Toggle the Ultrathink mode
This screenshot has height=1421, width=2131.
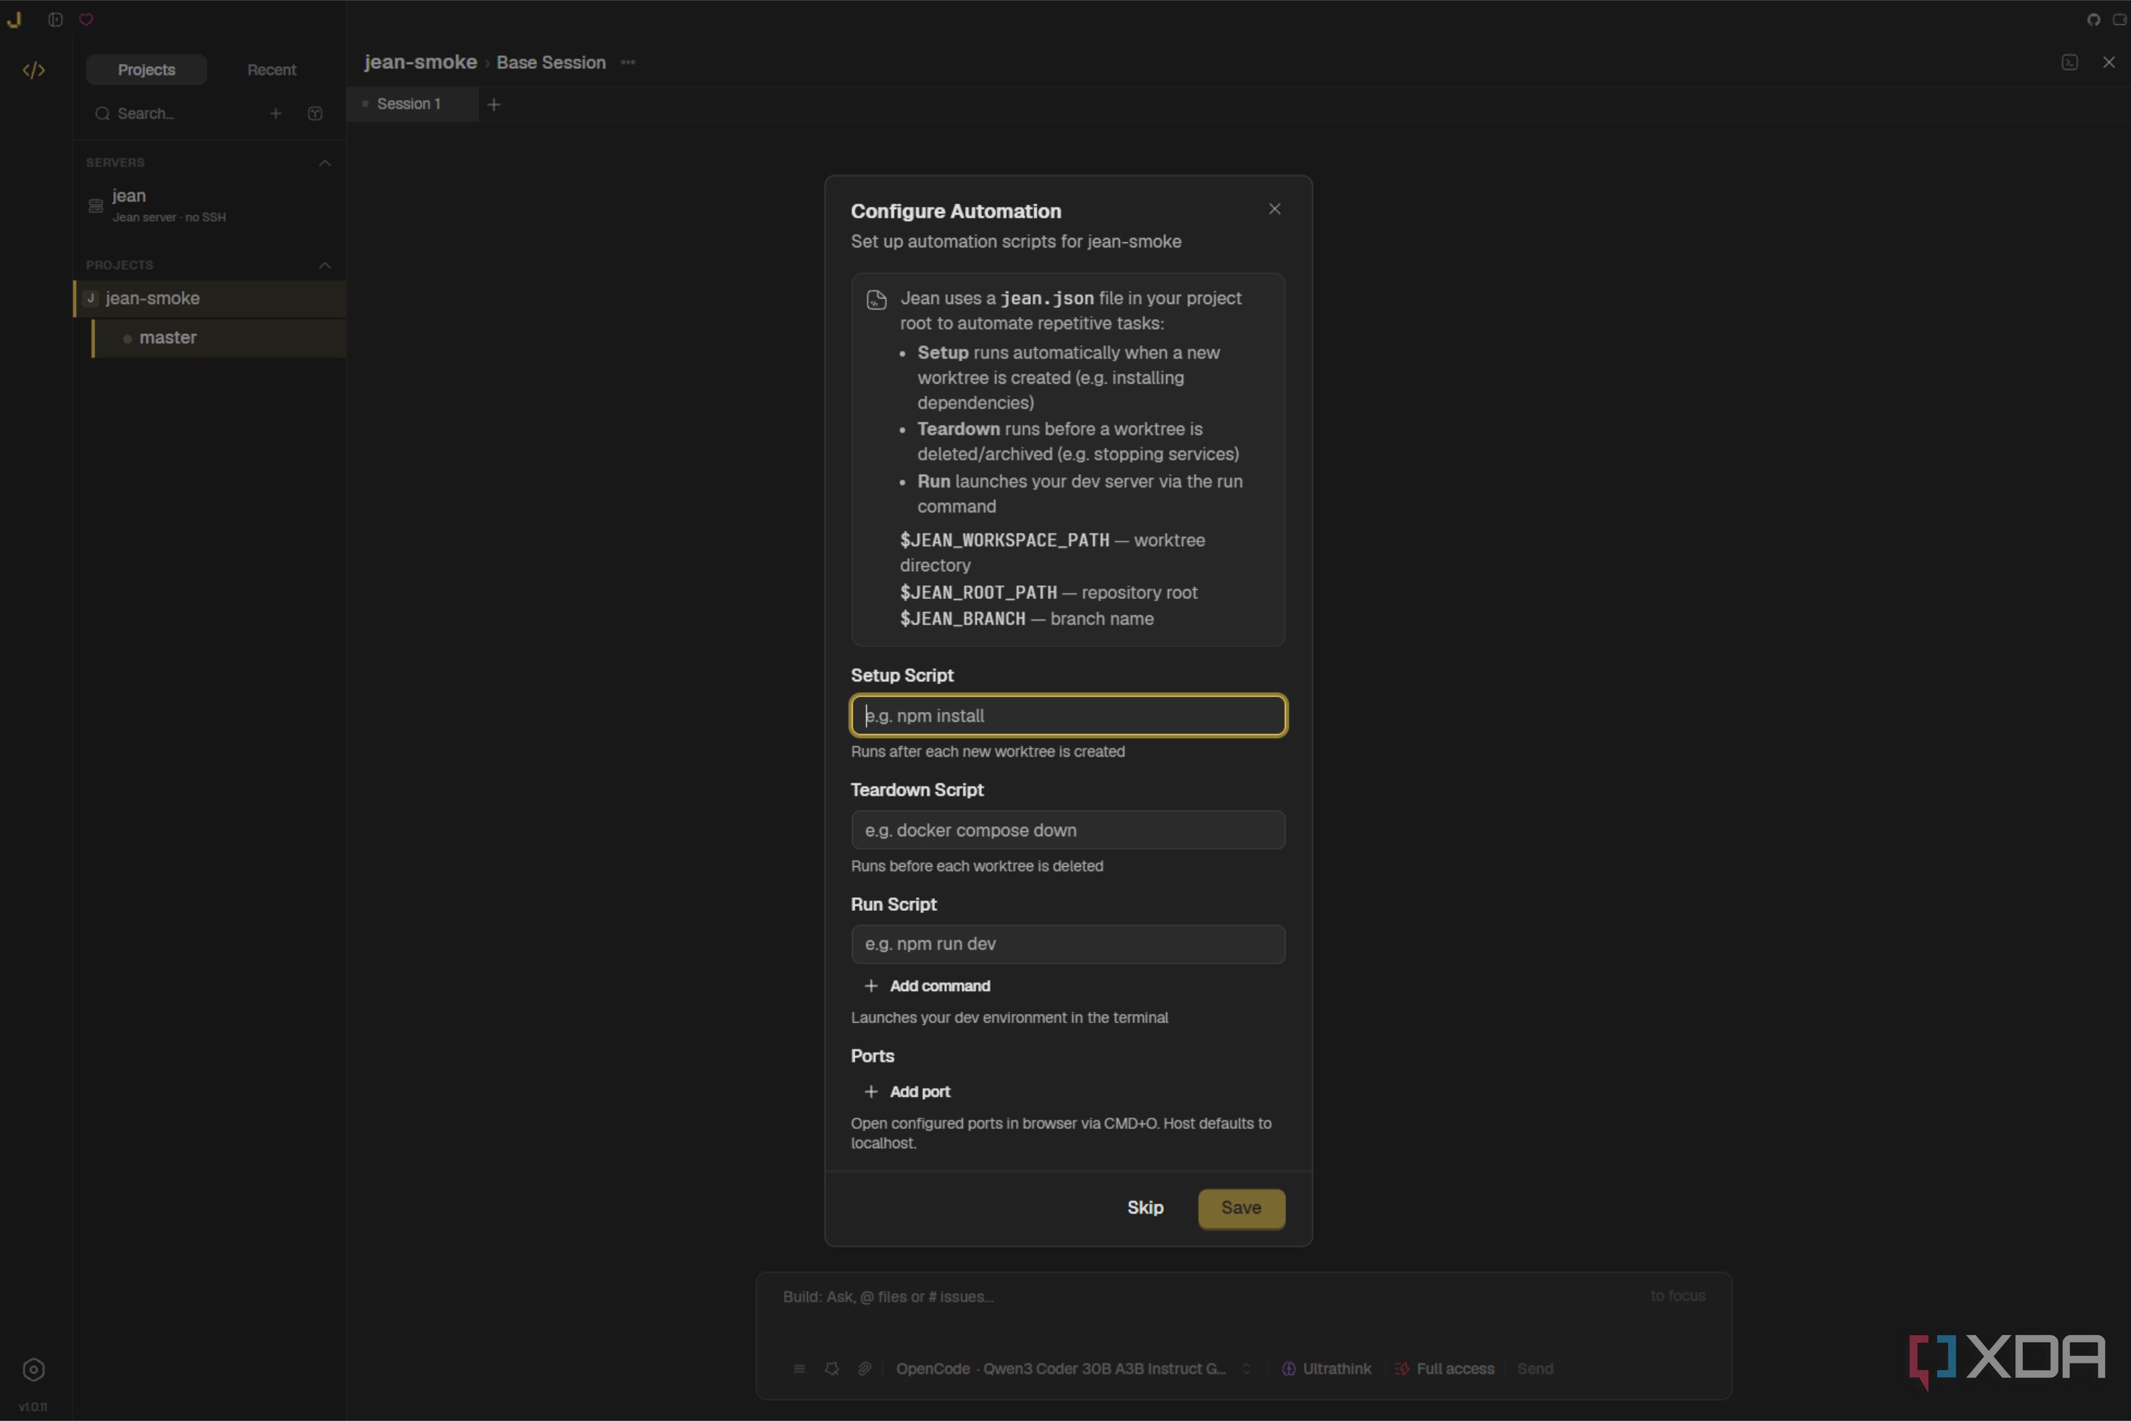click(1326, 1368)
